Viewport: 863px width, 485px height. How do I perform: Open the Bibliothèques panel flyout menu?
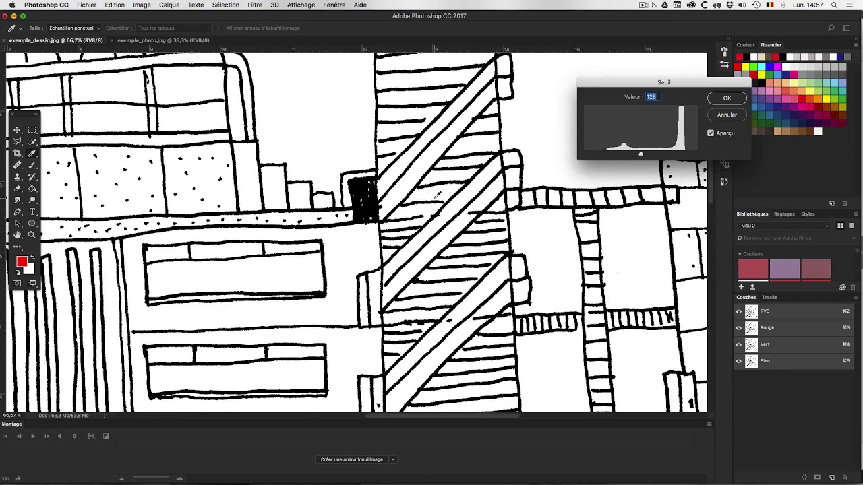click(856, 214)
